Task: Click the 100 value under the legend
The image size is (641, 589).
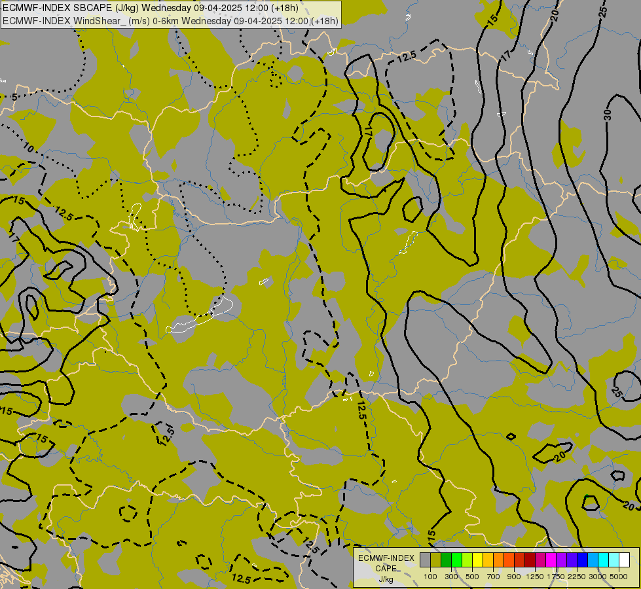Action: pyautogui.click(x=430, y=577)
